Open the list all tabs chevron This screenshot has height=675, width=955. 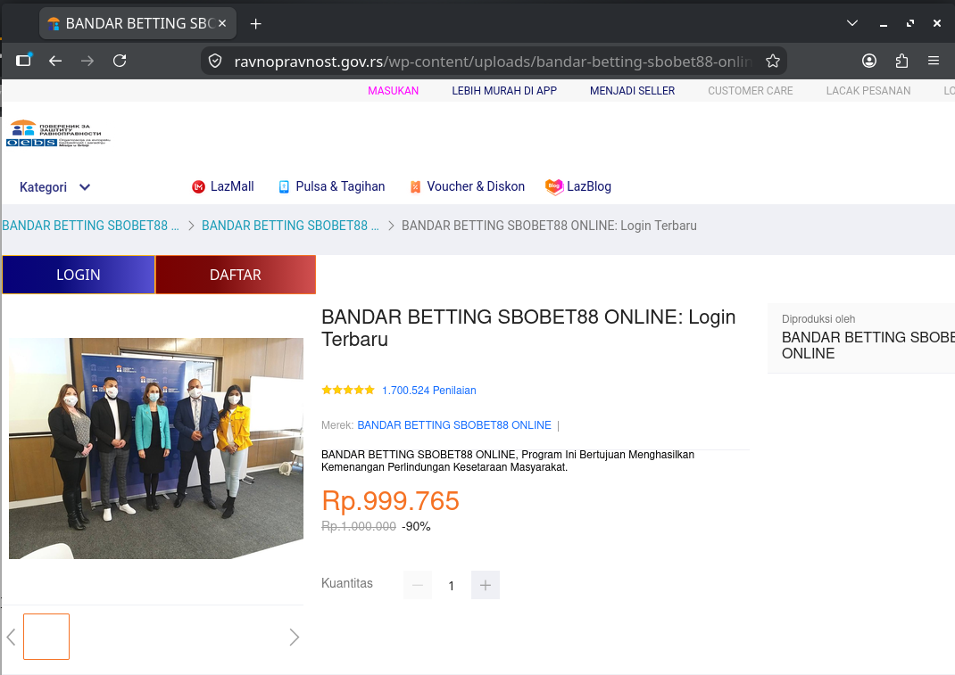click(852, 23)
